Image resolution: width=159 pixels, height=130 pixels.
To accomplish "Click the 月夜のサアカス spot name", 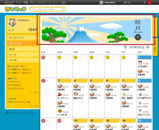I will (x=144, y=115).
